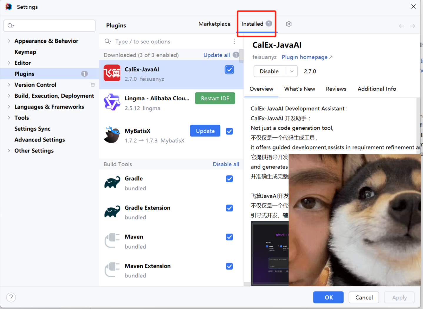Viewport: 423px width, 309px height.
Task: Open the plugins gear settings menu
Action: (x=289, y=24)
